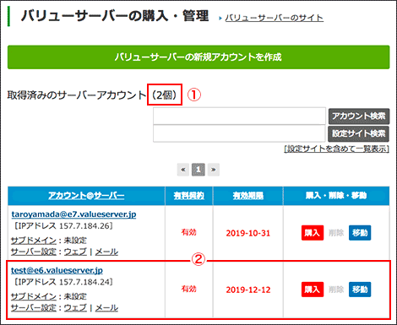Open test@e6.valueserver.jp account link

tap(57, 270)
